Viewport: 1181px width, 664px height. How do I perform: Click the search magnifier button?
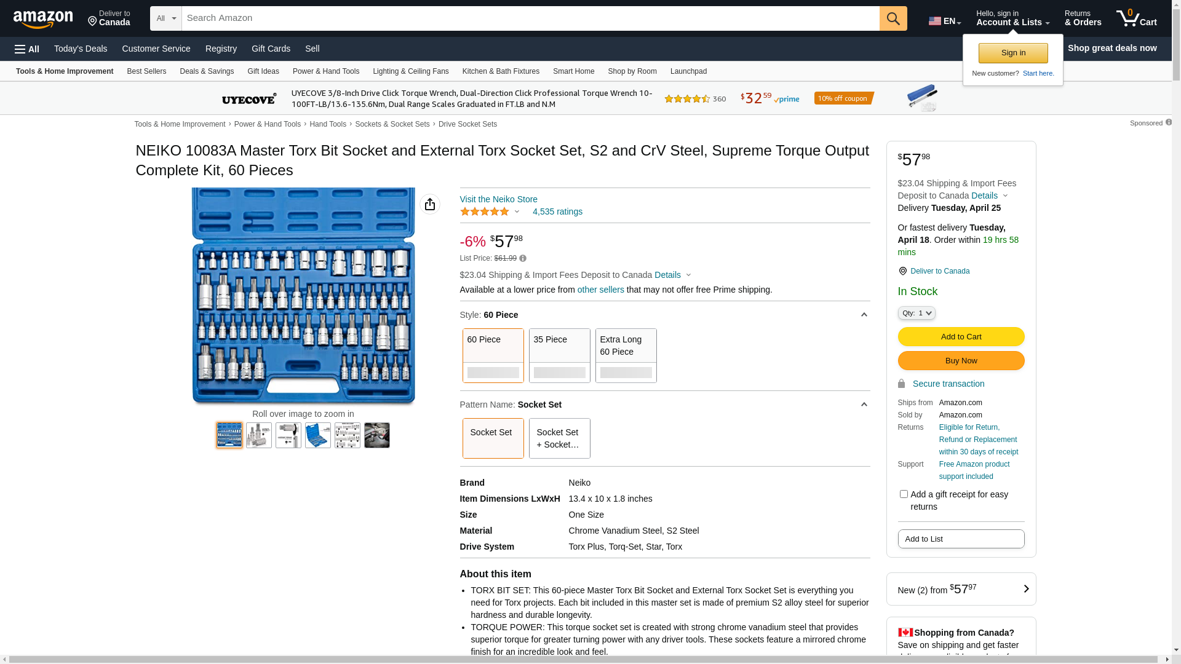[893, 18]
